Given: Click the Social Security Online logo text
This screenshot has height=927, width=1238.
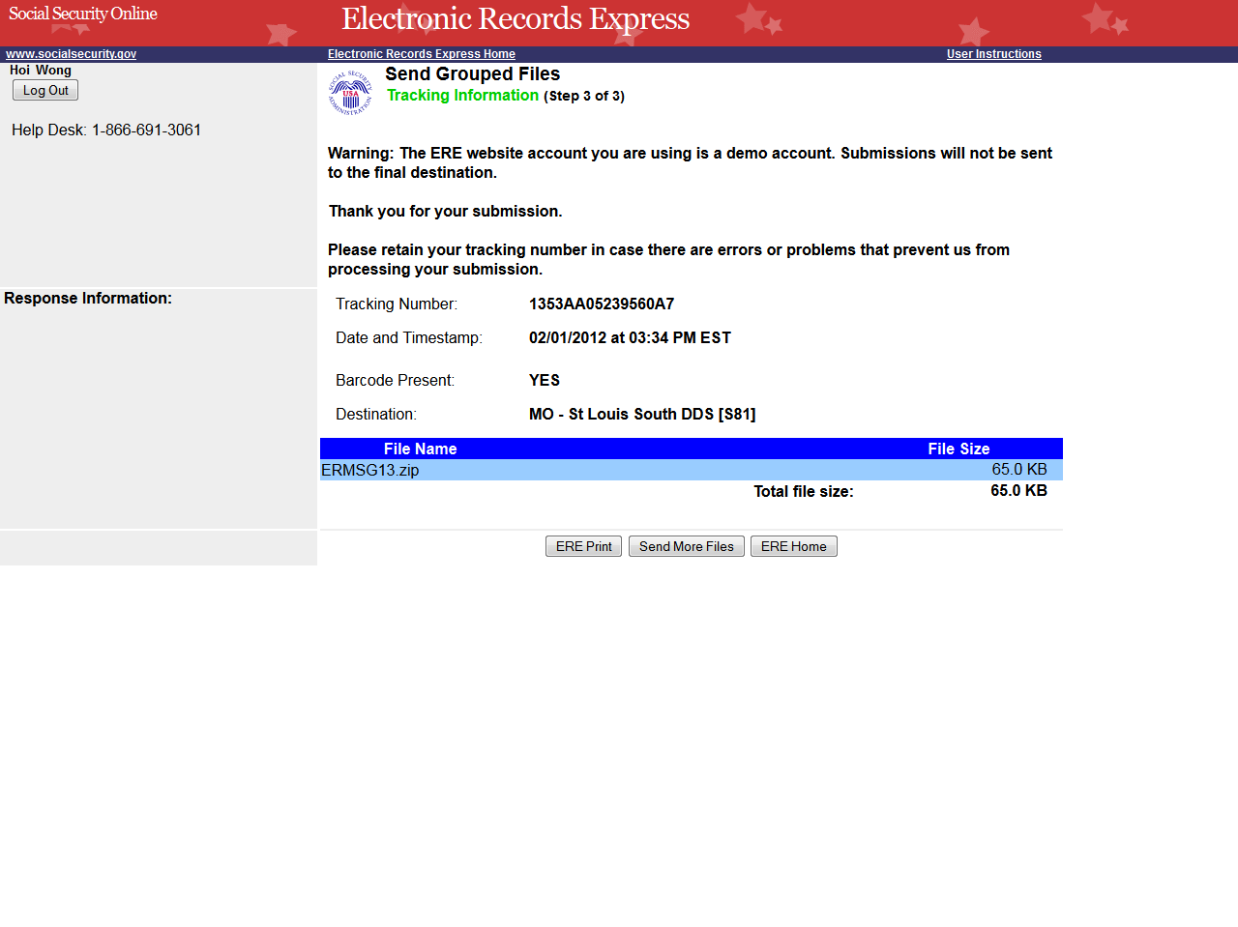Looking at the screenshot, I should [83, 14].
